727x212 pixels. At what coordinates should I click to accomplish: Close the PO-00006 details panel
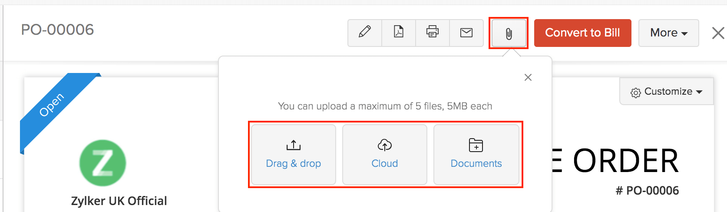[x=718, y=33]
